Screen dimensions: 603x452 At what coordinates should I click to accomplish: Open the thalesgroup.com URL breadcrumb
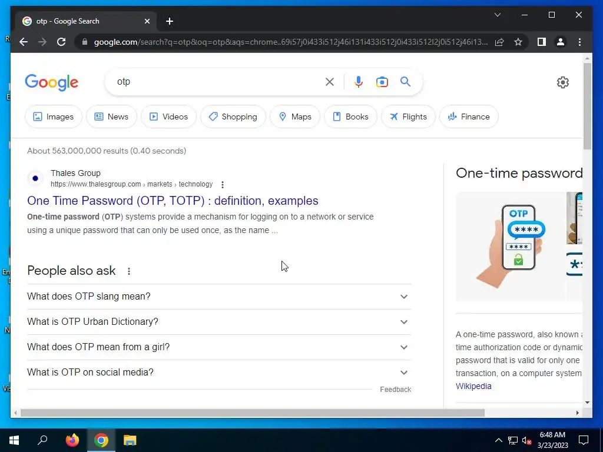131,184
